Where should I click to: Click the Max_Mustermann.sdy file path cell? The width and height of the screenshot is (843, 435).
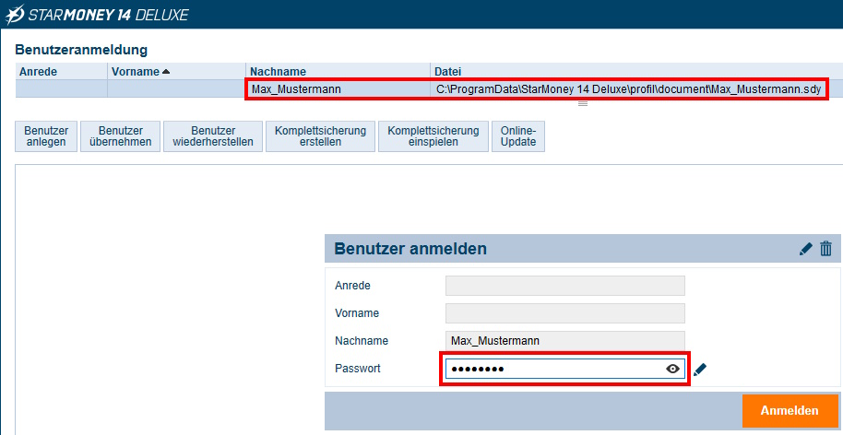pyautogui.click(x=627, y=88)
